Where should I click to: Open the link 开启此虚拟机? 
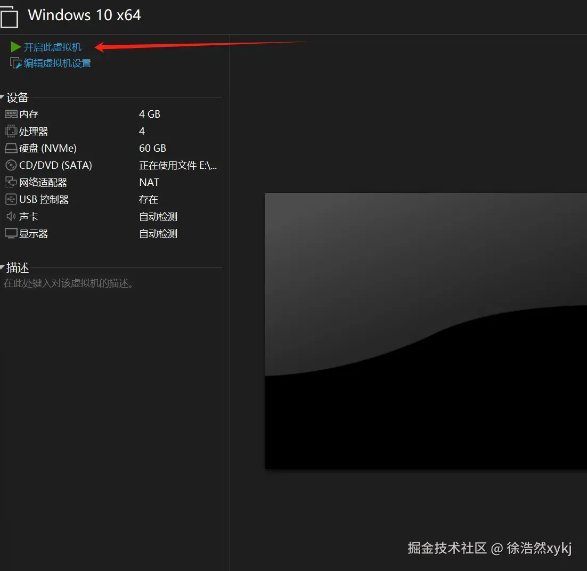pos(52,47)
